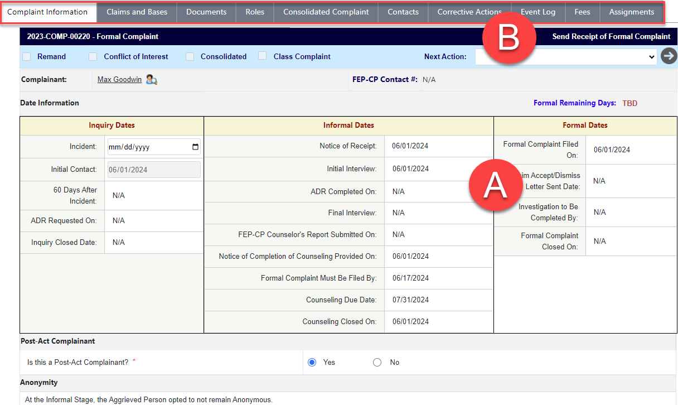Click the FEP-CP Contact # N/A value

pyautogui.click(x=429, y=80)
